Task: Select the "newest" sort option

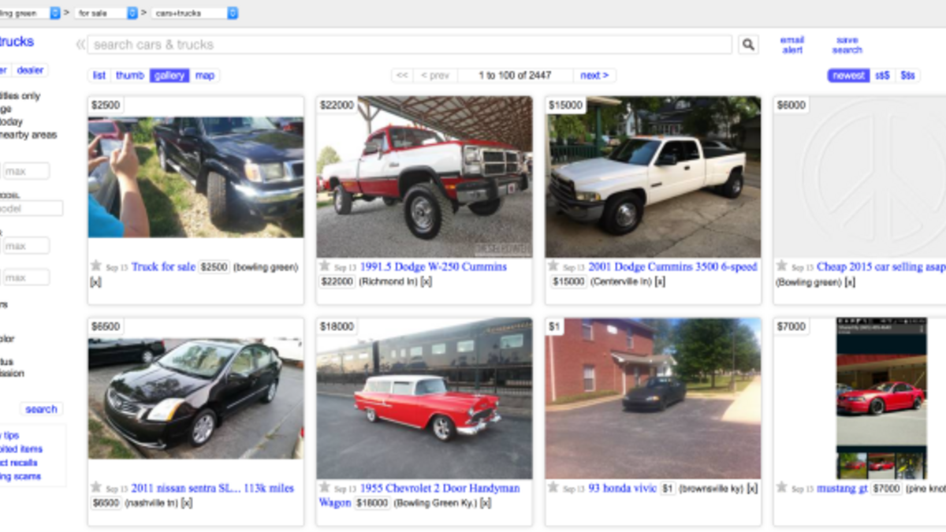Action: 848,76
